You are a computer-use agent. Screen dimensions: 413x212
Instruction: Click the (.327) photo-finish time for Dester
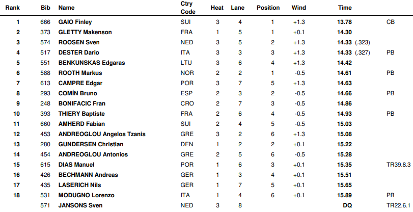click(x=362, y=52)
